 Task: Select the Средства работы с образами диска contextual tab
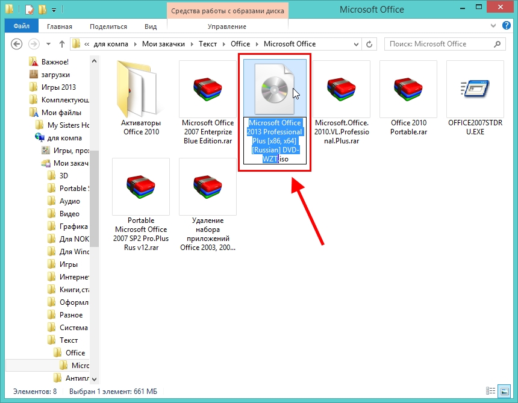(228, 11)
